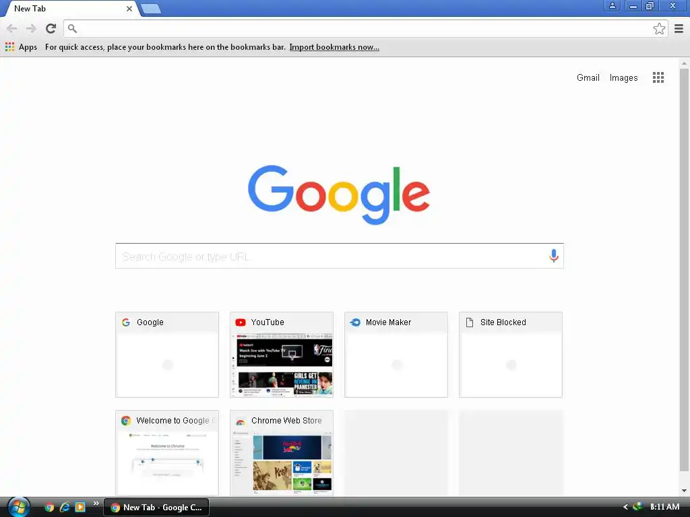Viewport: 690px width, 517px height.
Task: Click the network tray icon
Action: tap(637, 506)
